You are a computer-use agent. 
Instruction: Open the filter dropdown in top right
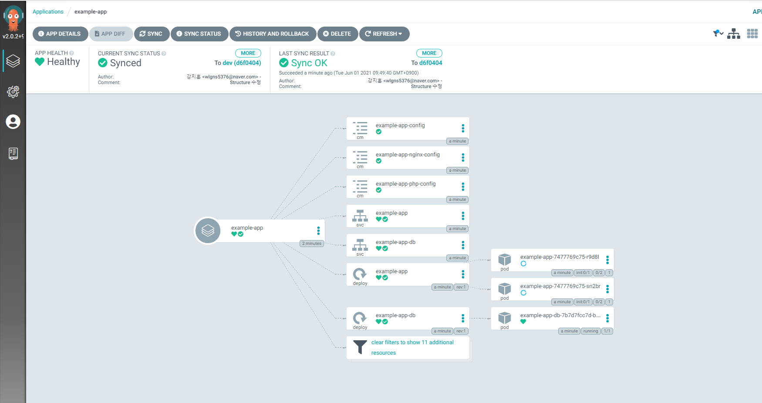coord(718,34)
